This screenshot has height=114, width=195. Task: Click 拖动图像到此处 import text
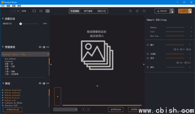(x=97, y=32)
